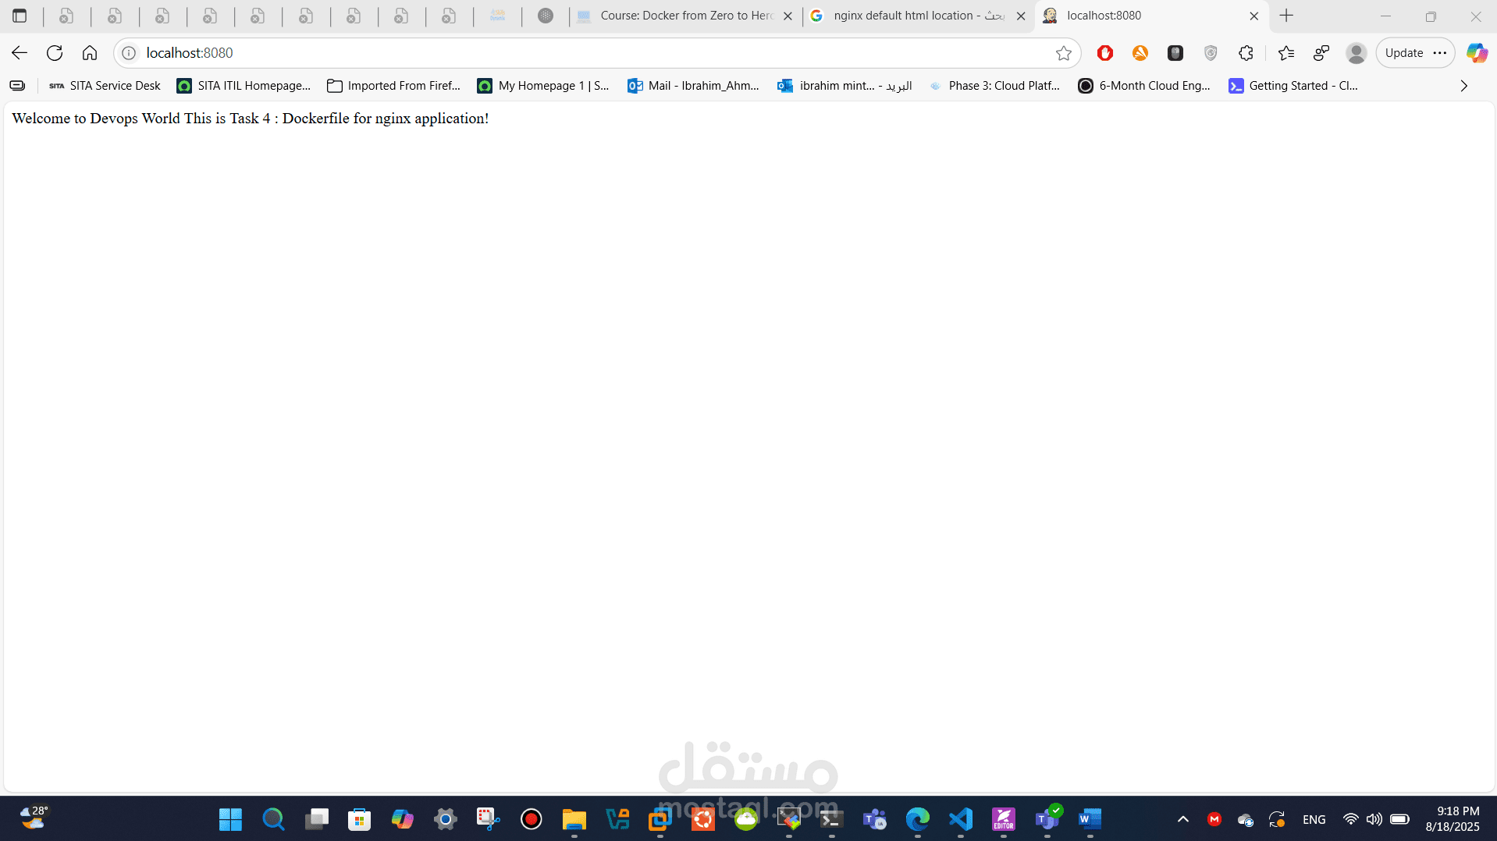The image size is (1497, 841).
Task: Open Windows Settings gear on the taskbar
Action: pos(445,819)
